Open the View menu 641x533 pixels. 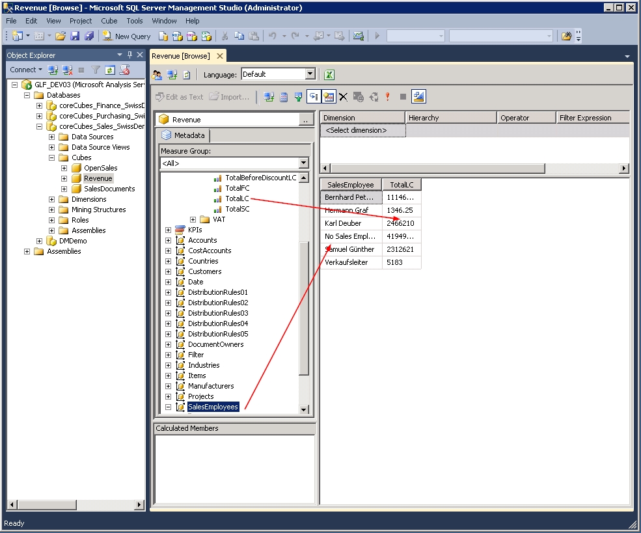[53, 21]
